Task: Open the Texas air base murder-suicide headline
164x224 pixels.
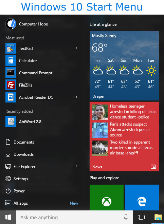Action: (x=131, y=148)
